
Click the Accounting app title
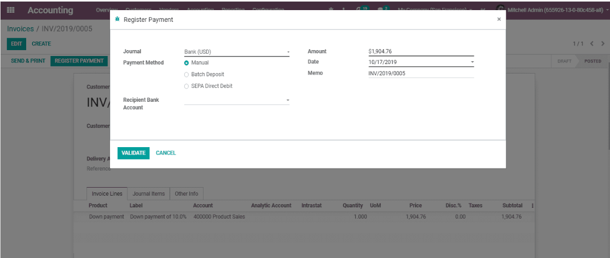coord(50,11)
